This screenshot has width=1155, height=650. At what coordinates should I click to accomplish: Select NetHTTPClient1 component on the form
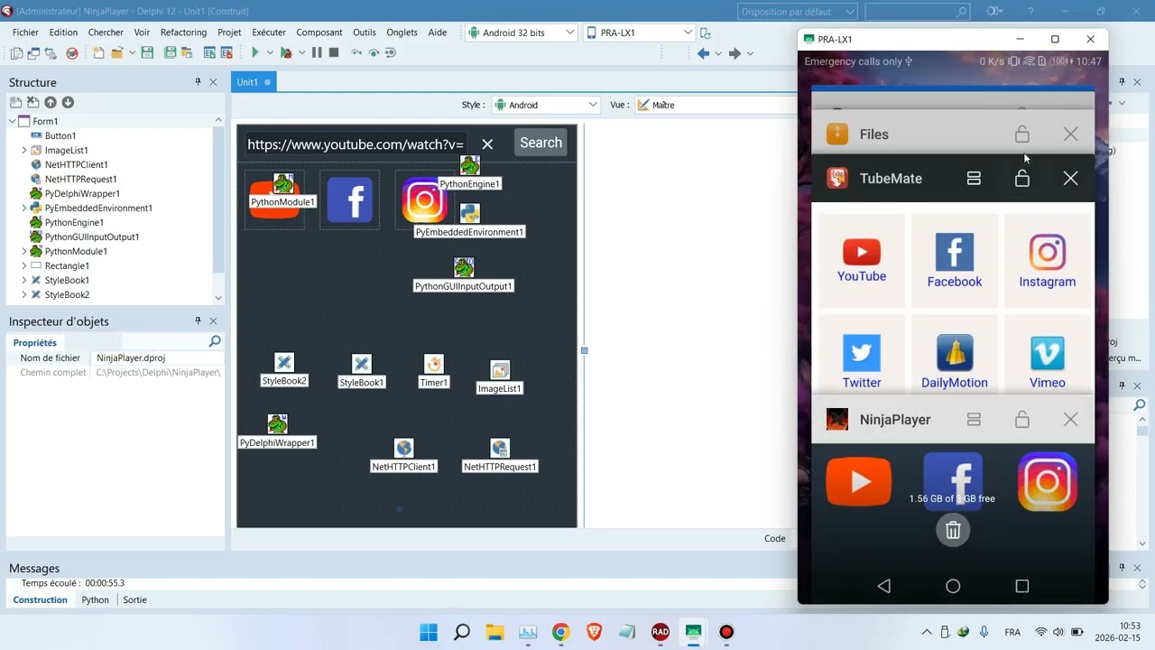click(x=404, y=448)
